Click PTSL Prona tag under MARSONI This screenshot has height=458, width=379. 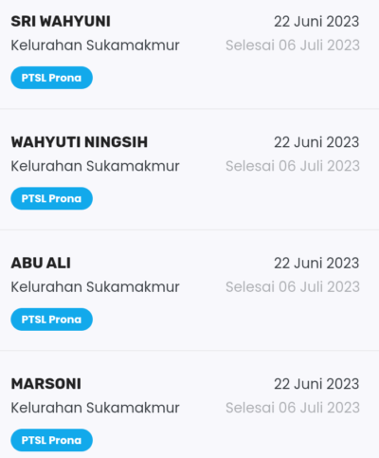click(51, 440)
